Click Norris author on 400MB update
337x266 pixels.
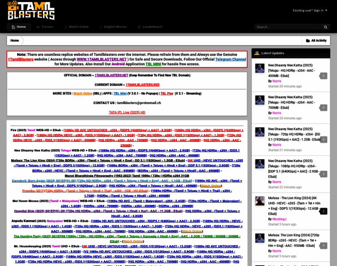(x=277, y=81)
